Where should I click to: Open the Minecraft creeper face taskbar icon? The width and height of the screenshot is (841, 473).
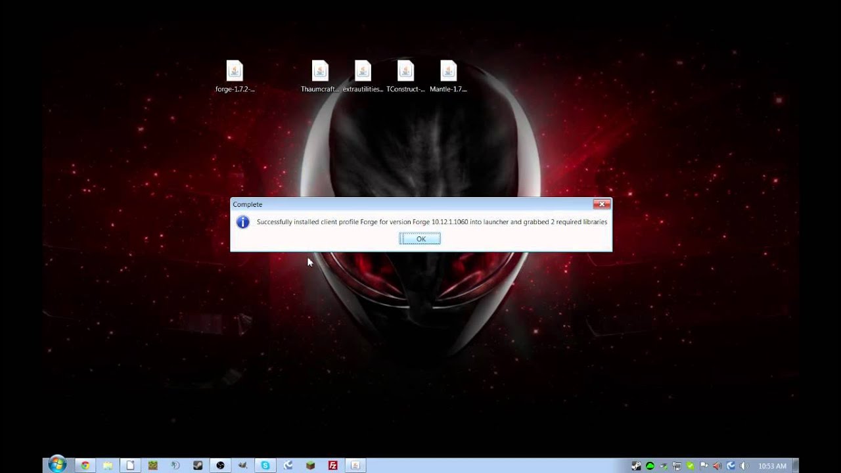[x=153, y=465]
